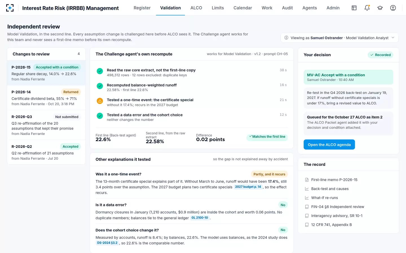Click the 'Partly, and it recurs' verdict badge

(x=269, y=174)
